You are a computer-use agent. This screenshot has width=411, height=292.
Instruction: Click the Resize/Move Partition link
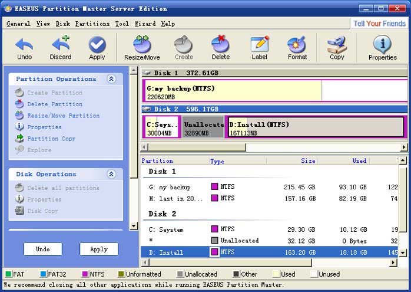[x=64, y=116]
